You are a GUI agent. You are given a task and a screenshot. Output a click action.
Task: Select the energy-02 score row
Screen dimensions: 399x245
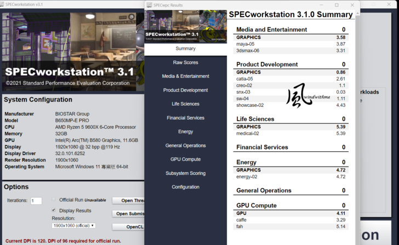coord(290,177)
